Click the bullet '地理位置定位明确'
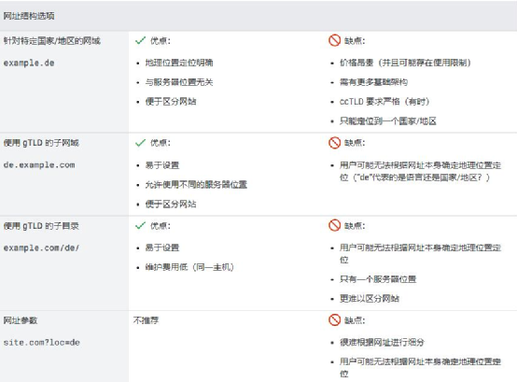Viewport: 517px width, 382px height. tap(179, 63)
